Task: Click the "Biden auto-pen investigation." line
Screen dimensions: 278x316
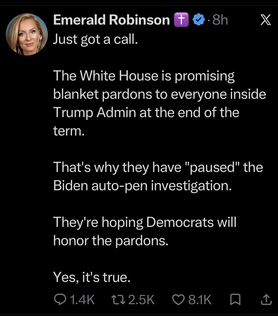Action: click(x=142, y=186)
